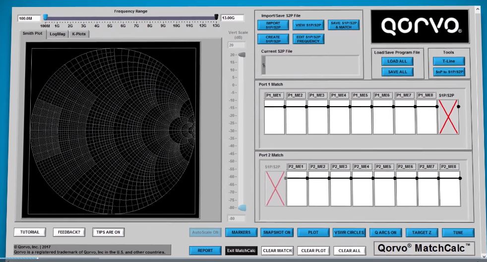This screenshot has height=262, width=487.
Task: Click the TARGET Z button
Action: pos(422,232)
